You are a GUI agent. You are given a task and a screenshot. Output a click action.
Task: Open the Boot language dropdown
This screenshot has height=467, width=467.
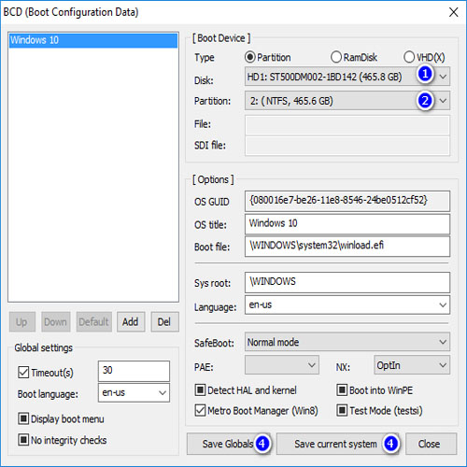pos(134,393)
